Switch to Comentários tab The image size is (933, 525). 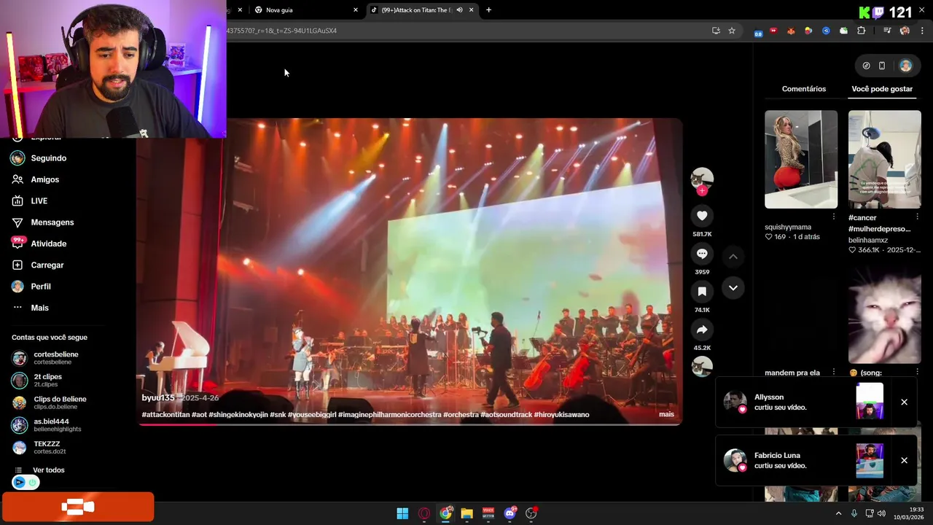coord(804,89)
